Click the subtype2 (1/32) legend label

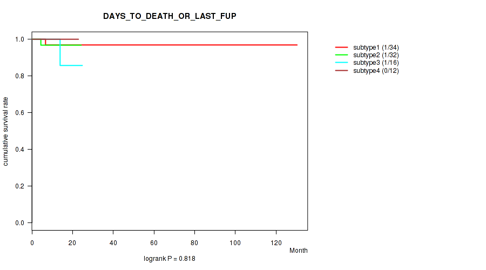(x=376, y=55)
